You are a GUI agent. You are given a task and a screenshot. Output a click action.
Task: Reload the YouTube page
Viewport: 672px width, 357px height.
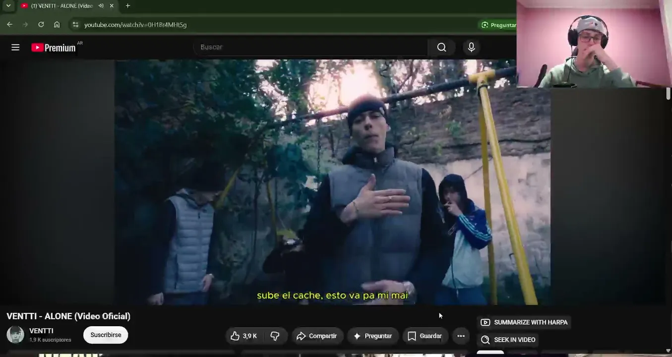tap(41, 24)
